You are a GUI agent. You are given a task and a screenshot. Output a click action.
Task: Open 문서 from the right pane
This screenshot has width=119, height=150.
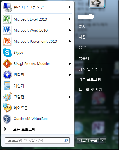point(82,27)
